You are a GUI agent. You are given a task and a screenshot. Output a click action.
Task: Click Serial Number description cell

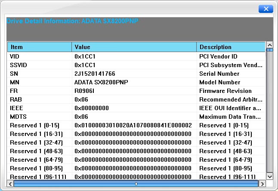[219, 74]
